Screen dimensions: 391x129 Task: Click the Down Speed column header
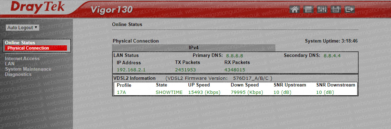(245, 85)
